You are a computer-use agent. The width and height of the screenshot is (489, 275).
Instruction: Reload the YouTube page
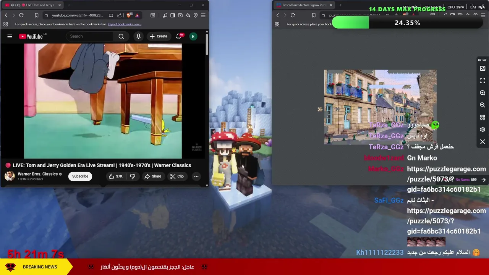click(21, 15)
